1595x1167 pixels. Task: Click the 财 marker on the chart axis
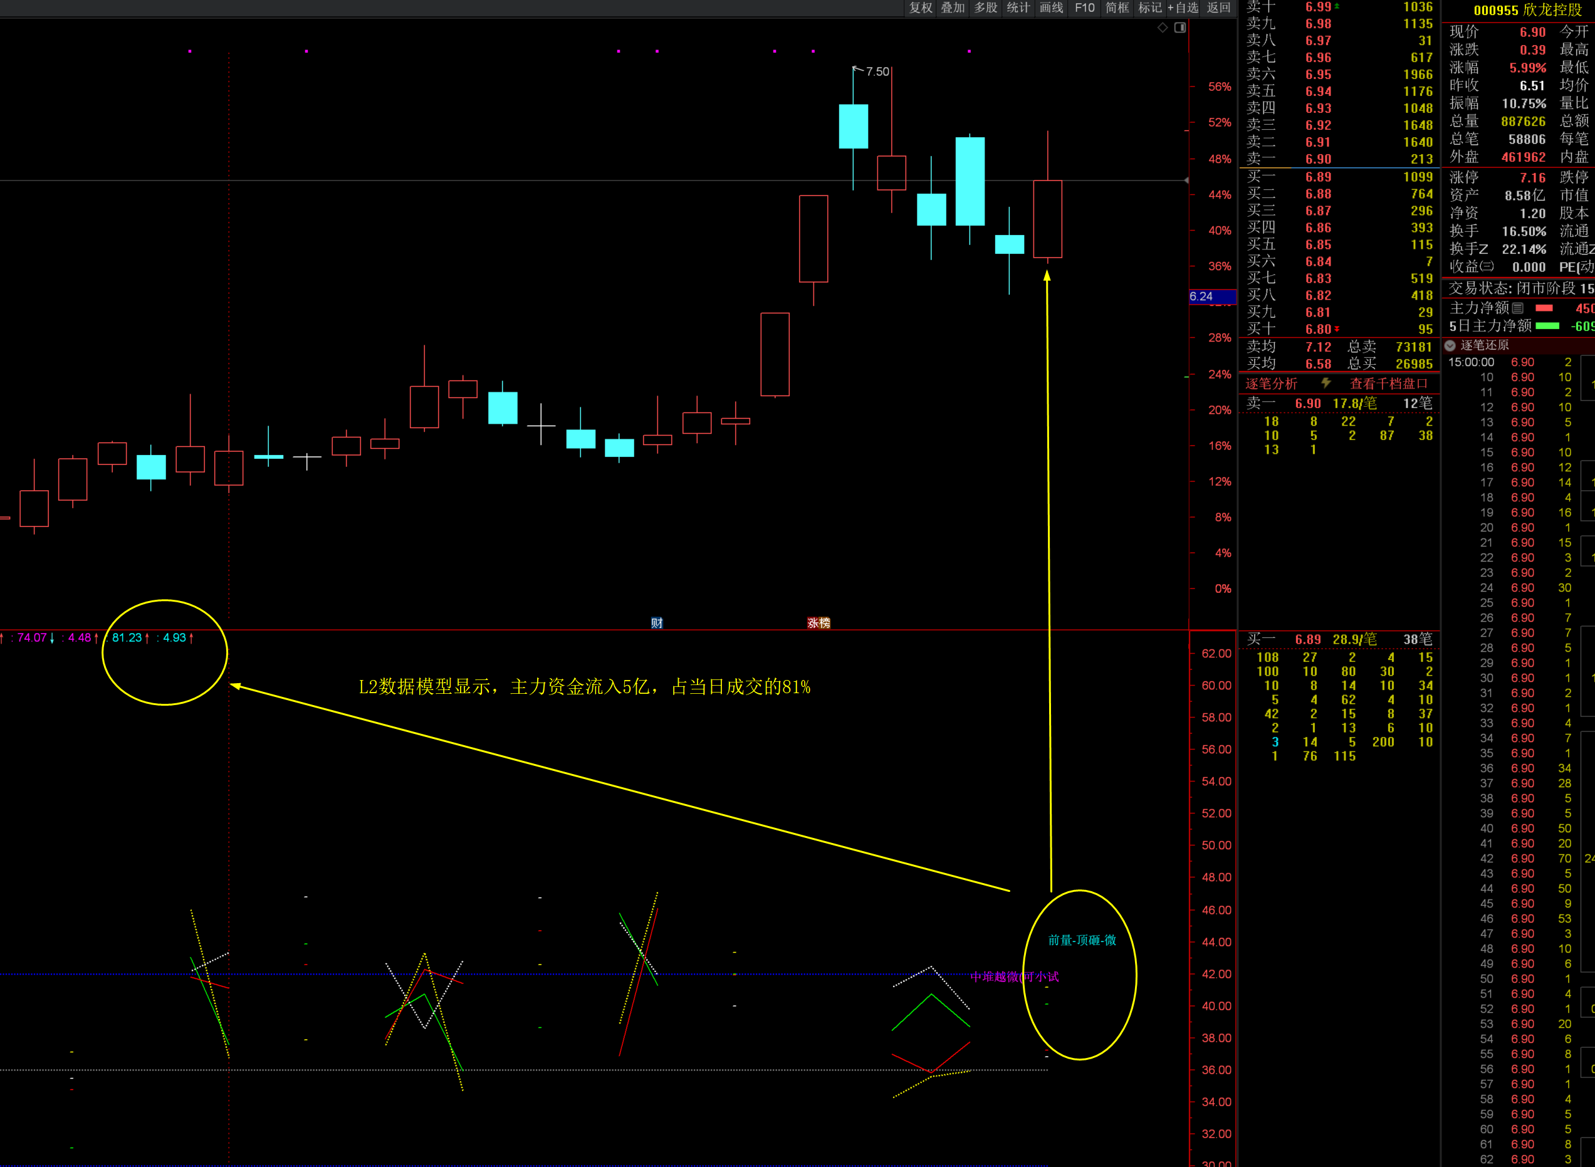point(656,622)
